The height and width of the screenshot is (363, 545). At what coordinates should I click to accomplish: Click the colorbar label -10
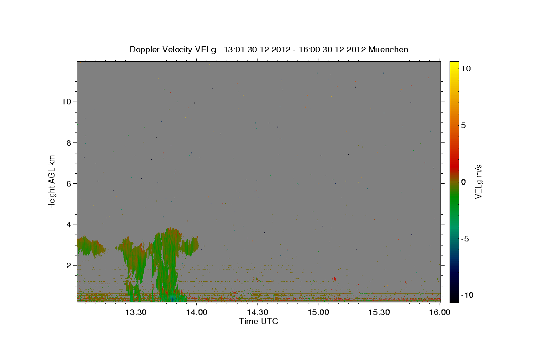coord(467,295)
